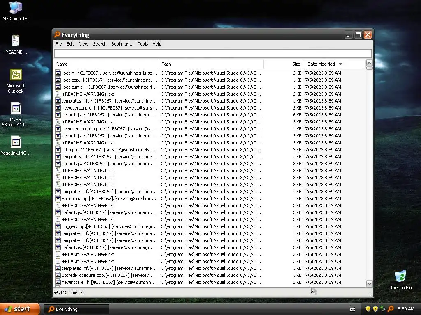Open the Search menu
Image resolution: width=421 pixels, height=315 pixels.
click(x=100, y=44)
